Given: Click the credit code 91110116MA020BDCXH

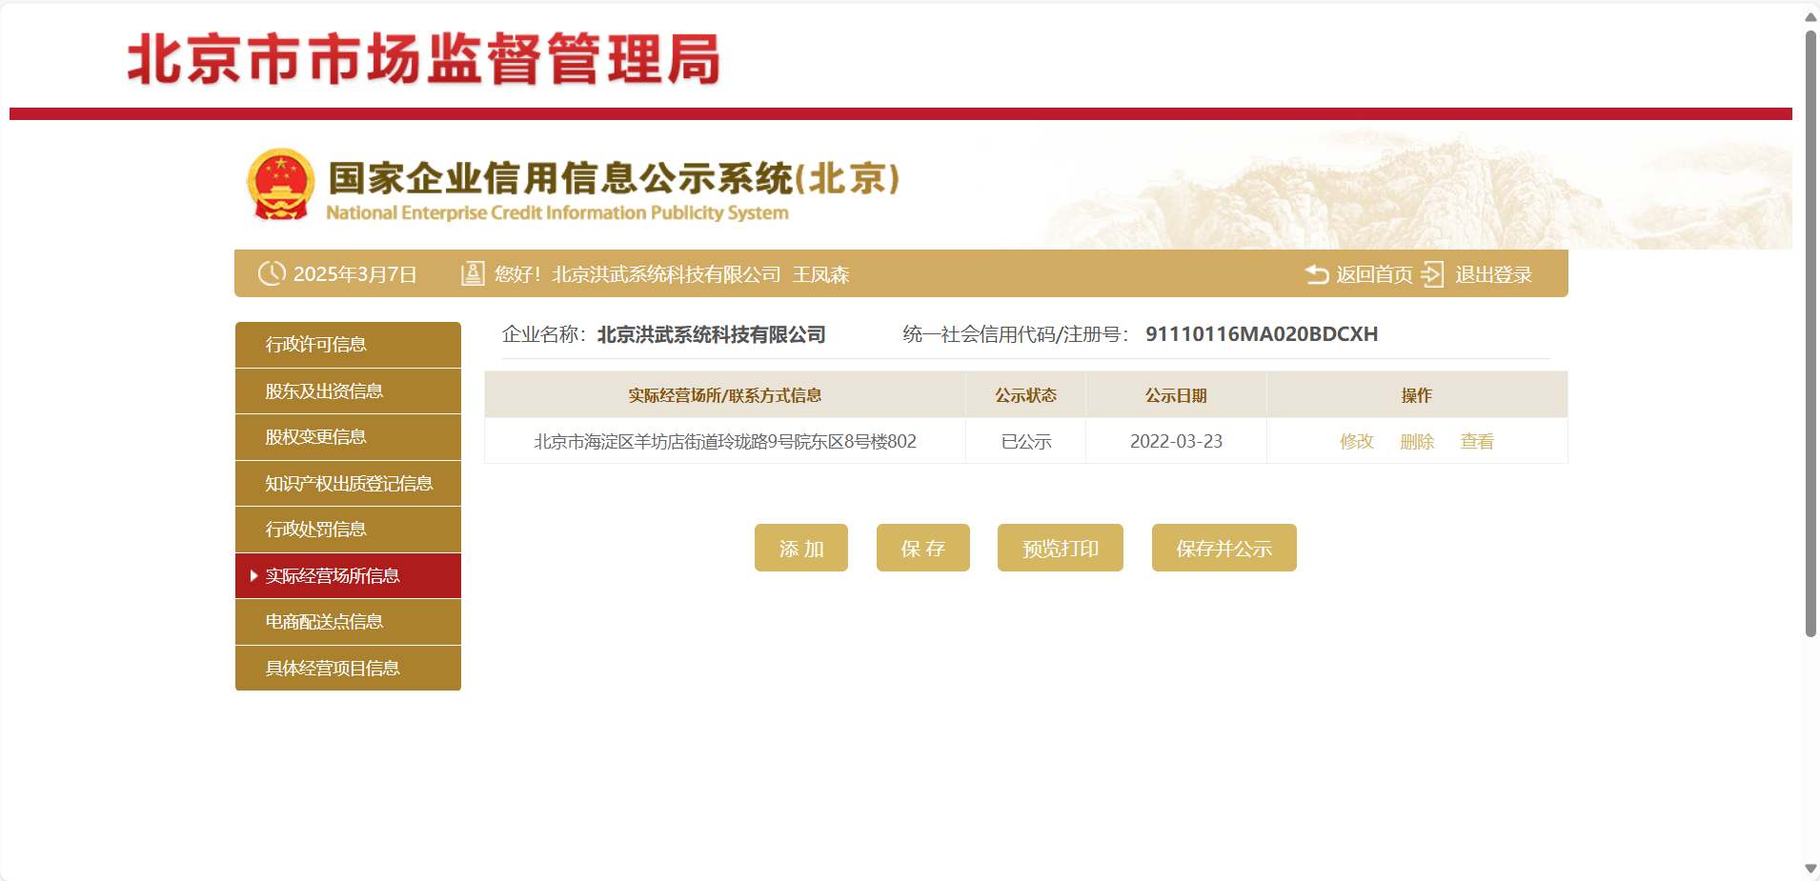Looking at the screenshot, I should (x=1262, y=334).
